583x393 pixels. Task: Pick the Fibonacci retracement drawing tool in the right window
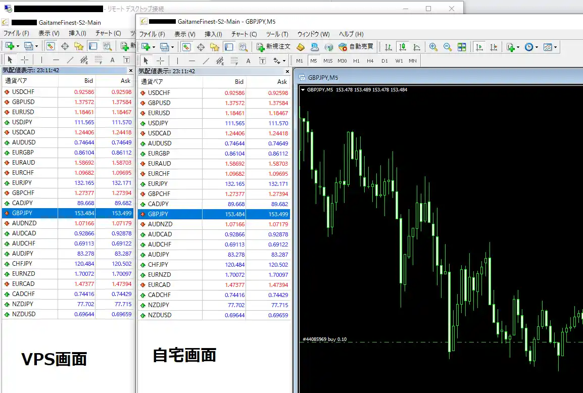tap(234, 61)
